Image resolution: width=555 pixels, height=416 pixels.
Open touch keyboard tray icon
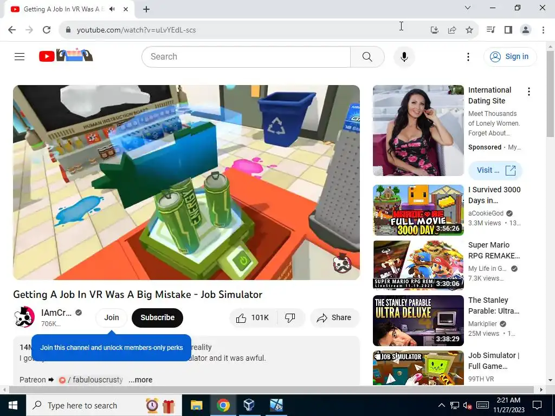point(482,405)
